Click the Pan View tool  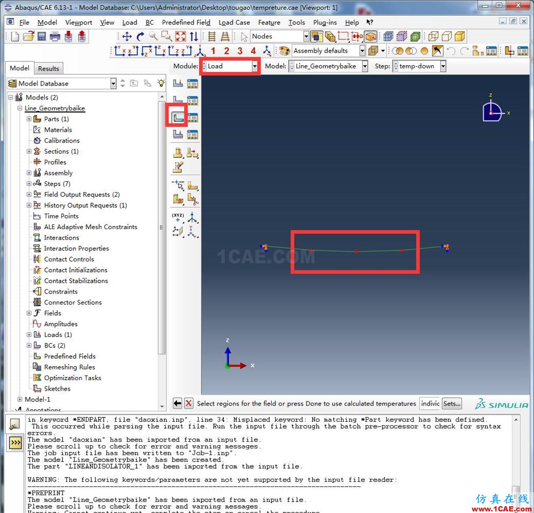[x=127, y=36]
